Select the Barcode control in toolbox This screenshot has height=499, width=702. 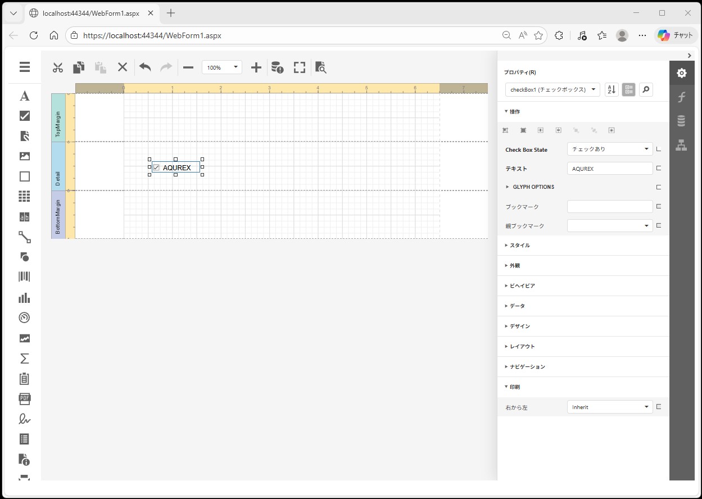pos(24,276)
